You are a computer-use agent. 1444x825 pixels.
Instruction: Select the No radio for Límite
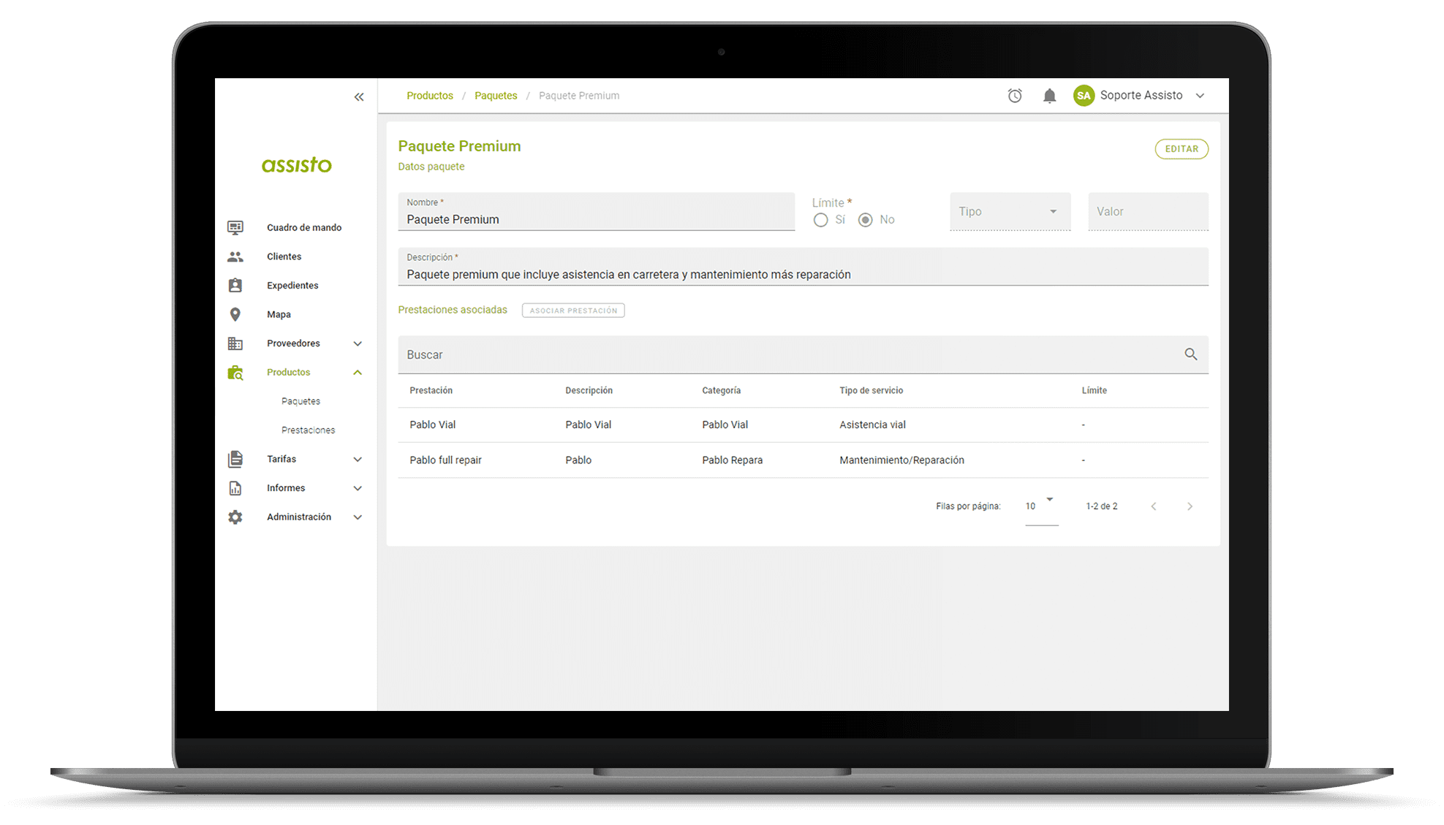[x=866, y=220]
